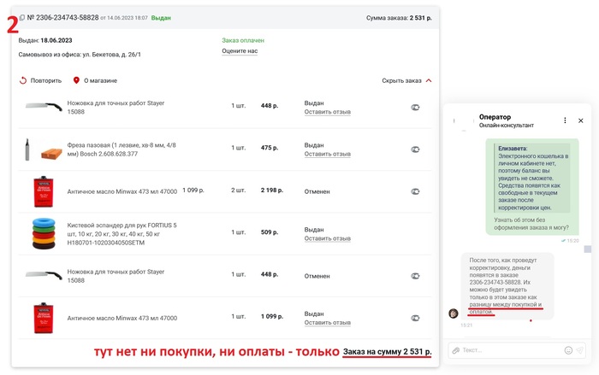Image resolution: width=599 pixels, height=375 pixels.
Task: Toggle compare icon for the 1 099 р. Minwax row marked Выдан
Action: 415,318
